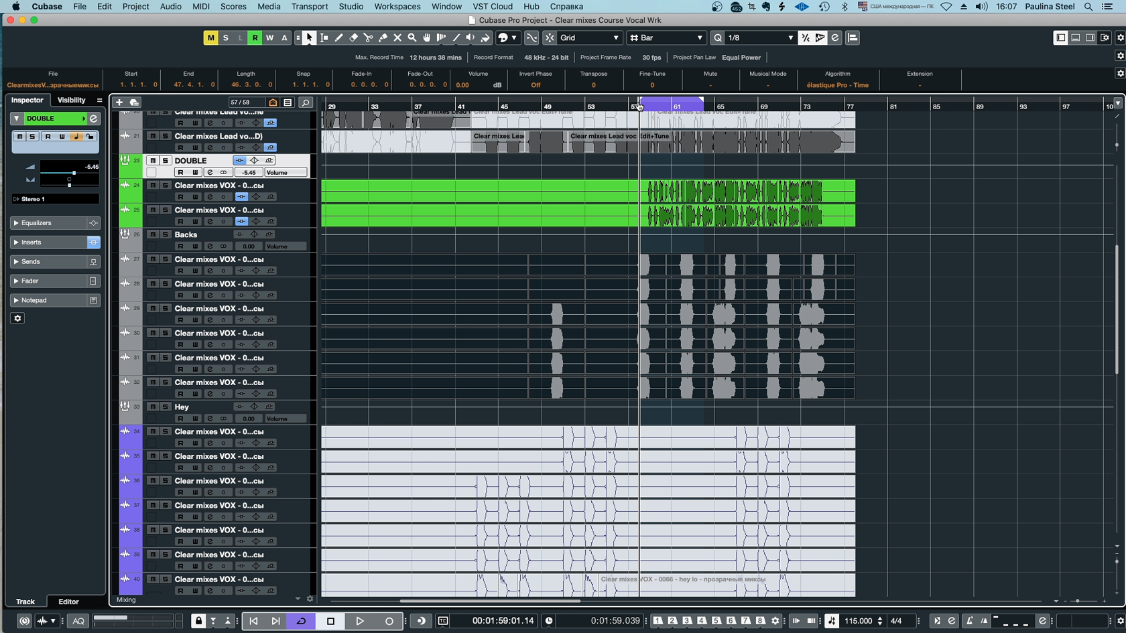
Task: Click the transport Record button
Action: (389, 621)
